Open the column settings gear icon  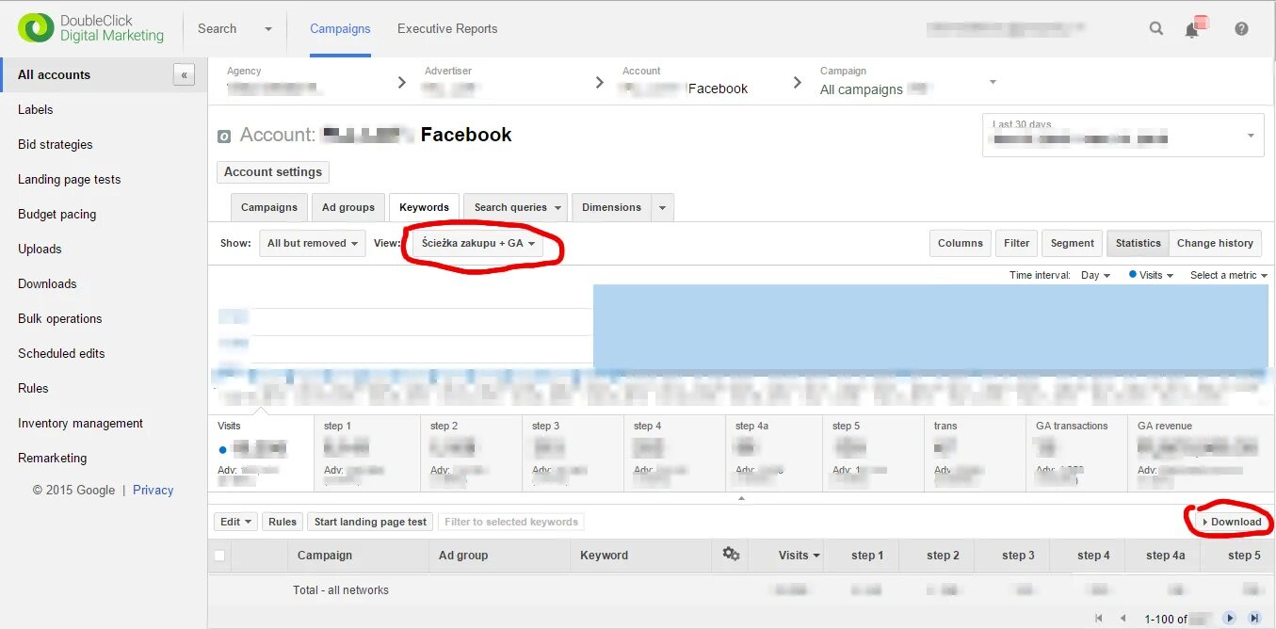click(x=731, y=554)
